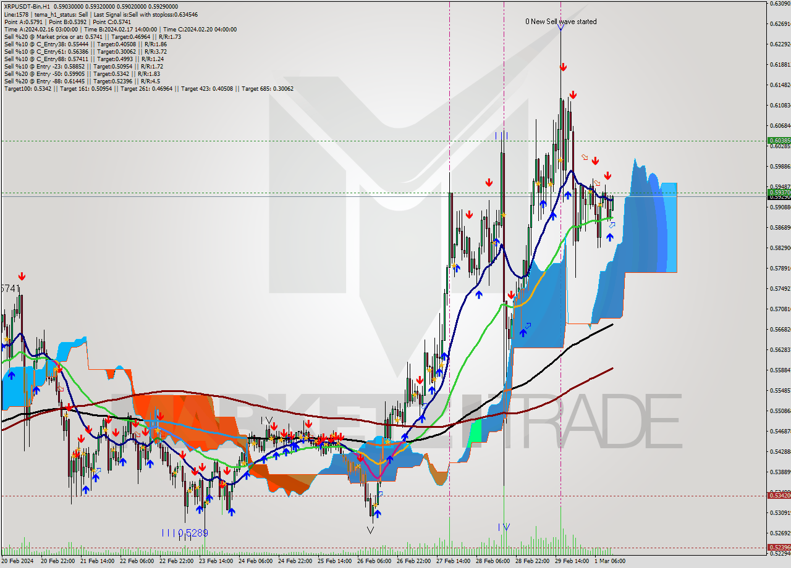Click the '22 Feb 22:00' time axis label
Image resolution: width=791 pixels, height=568 pixels.
[x=178, y=561]
